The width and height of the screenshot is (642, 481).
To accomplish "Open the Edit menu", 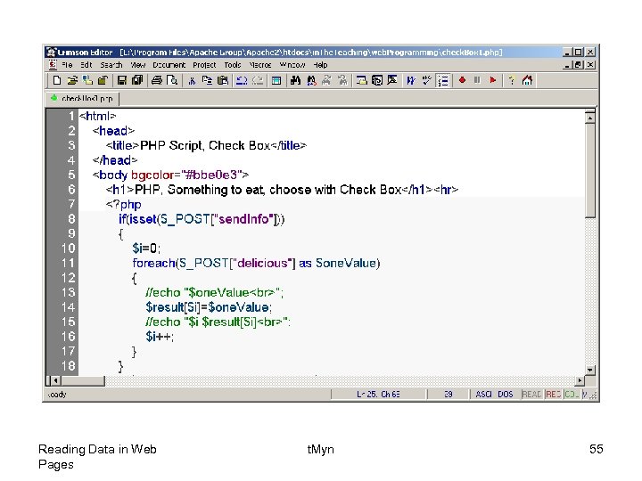I will point(86,65).
